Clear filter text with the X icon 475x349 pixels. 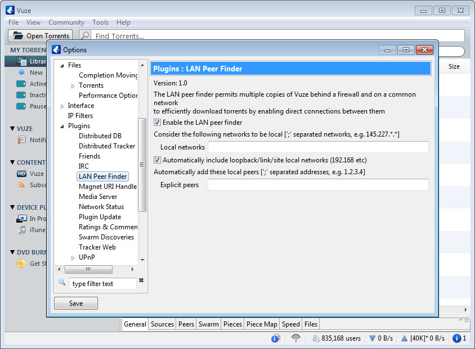pyautogui.click(x=141, y=280)
